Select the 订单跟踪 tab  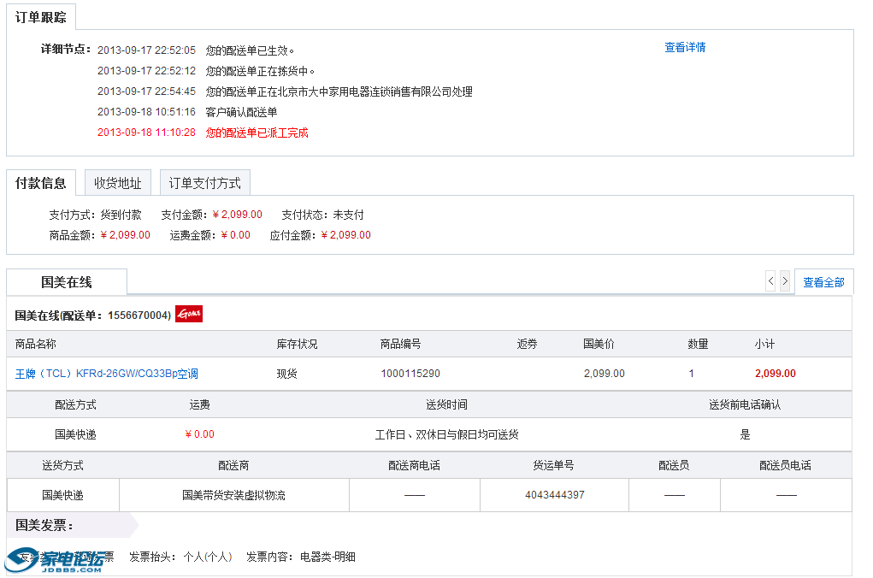pyautogui.click(x=41, y=16)
